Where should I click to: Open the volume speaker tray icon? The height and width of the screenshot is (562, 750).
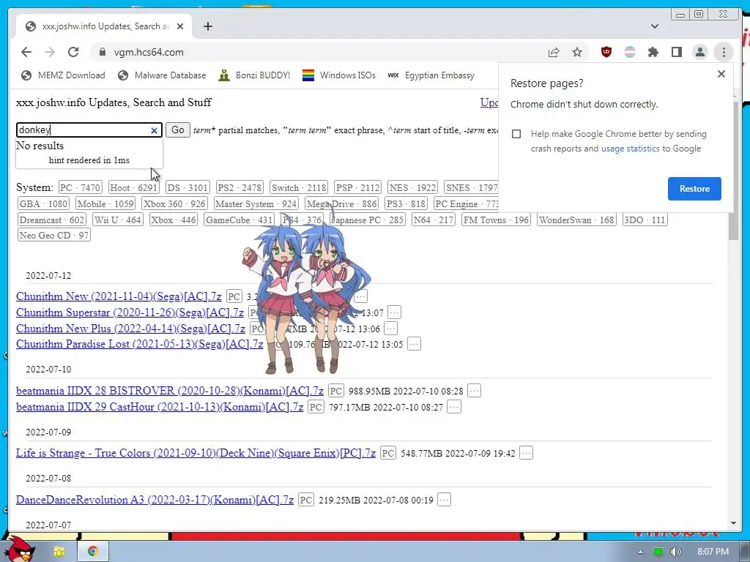coord(675,552)
